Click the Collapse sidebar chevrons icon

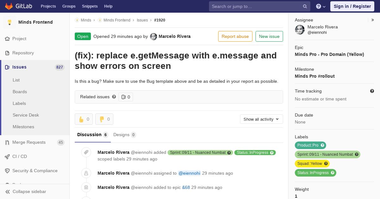pyautogui.click(x=8, y=191)
